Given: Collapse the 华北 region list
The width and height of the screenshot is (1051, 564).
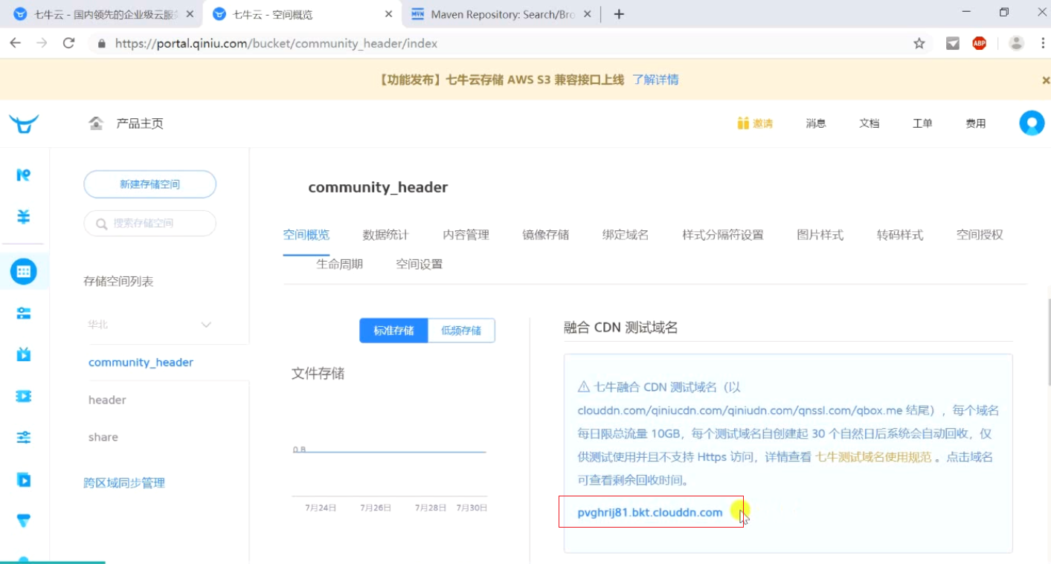Looking at the screenshot, I should 206,325.
